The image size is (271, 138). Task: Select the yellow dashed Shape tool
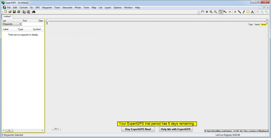(x=248, y=12)
